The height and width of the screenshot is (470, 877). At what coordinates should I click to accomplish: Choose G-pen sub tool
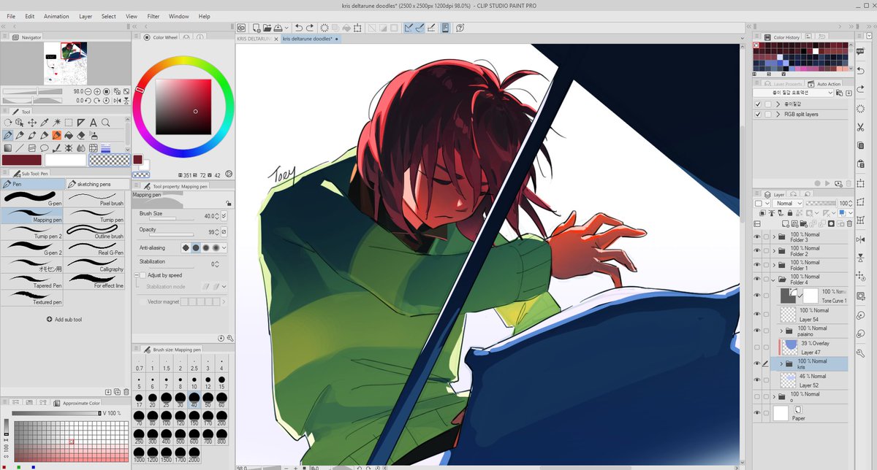33,198
